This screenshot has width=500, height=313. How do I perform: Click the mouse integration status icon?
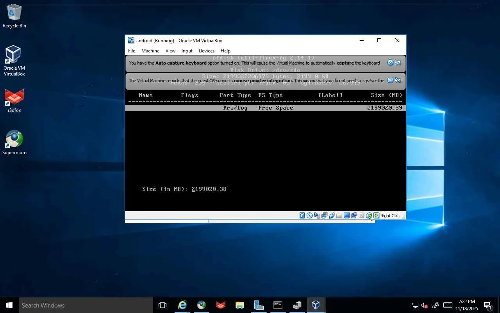[369, 216]
